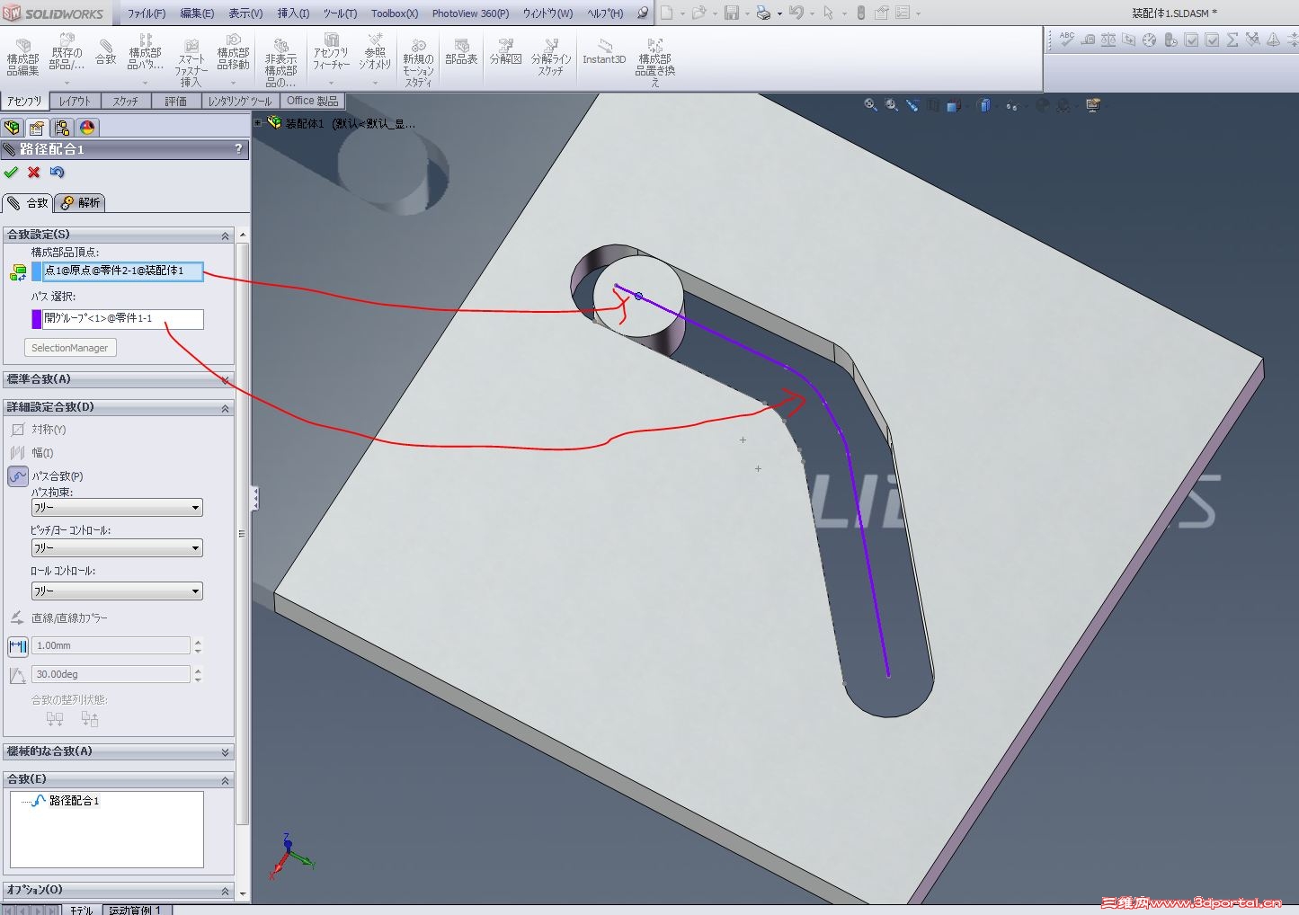The width and height of the screenshot is (1299, 915).
Task: Switch to the スケッチ ribbon tab
Action: (x=126, y=102)
